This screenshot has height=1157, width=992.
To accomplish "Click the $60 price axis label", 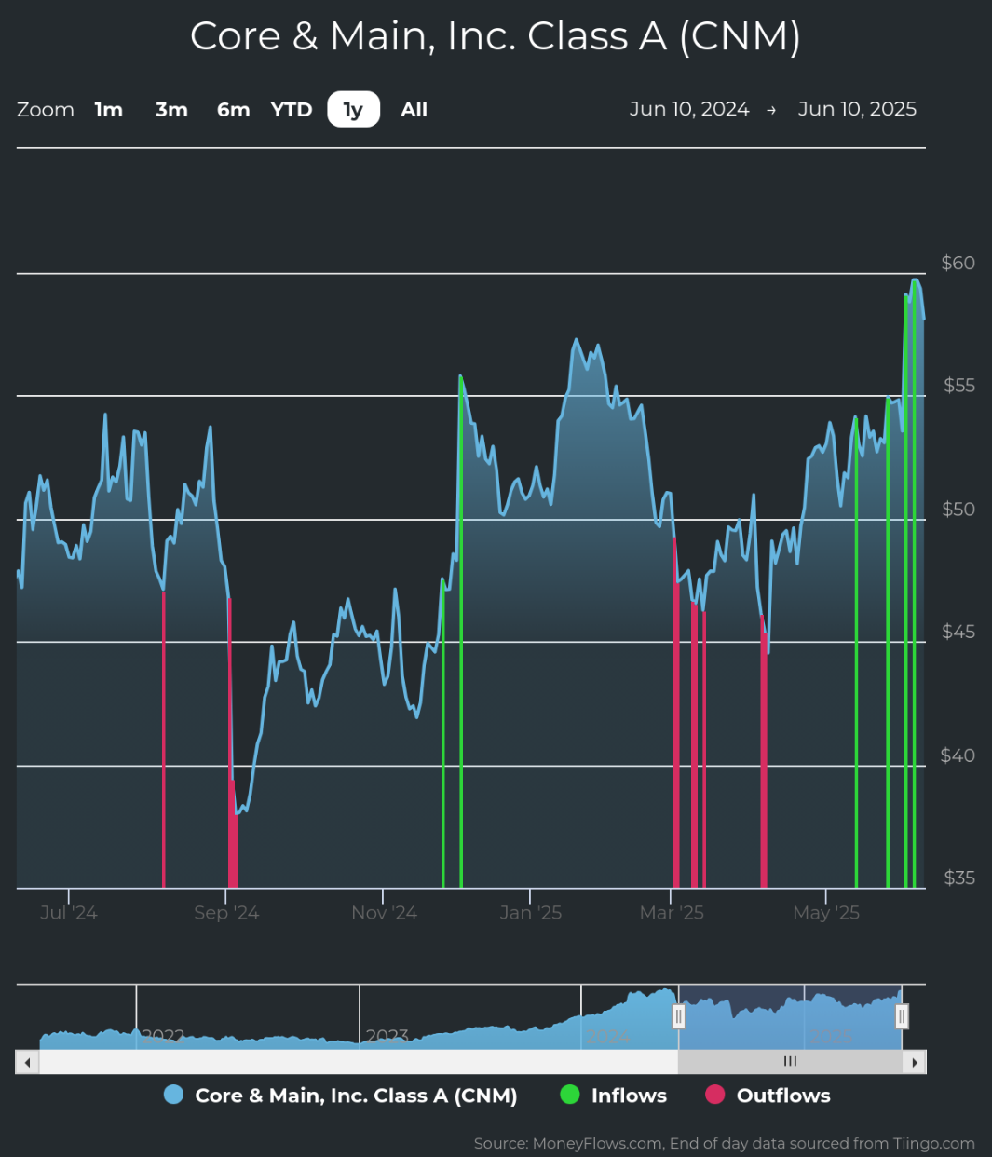I will pos(958,263).
